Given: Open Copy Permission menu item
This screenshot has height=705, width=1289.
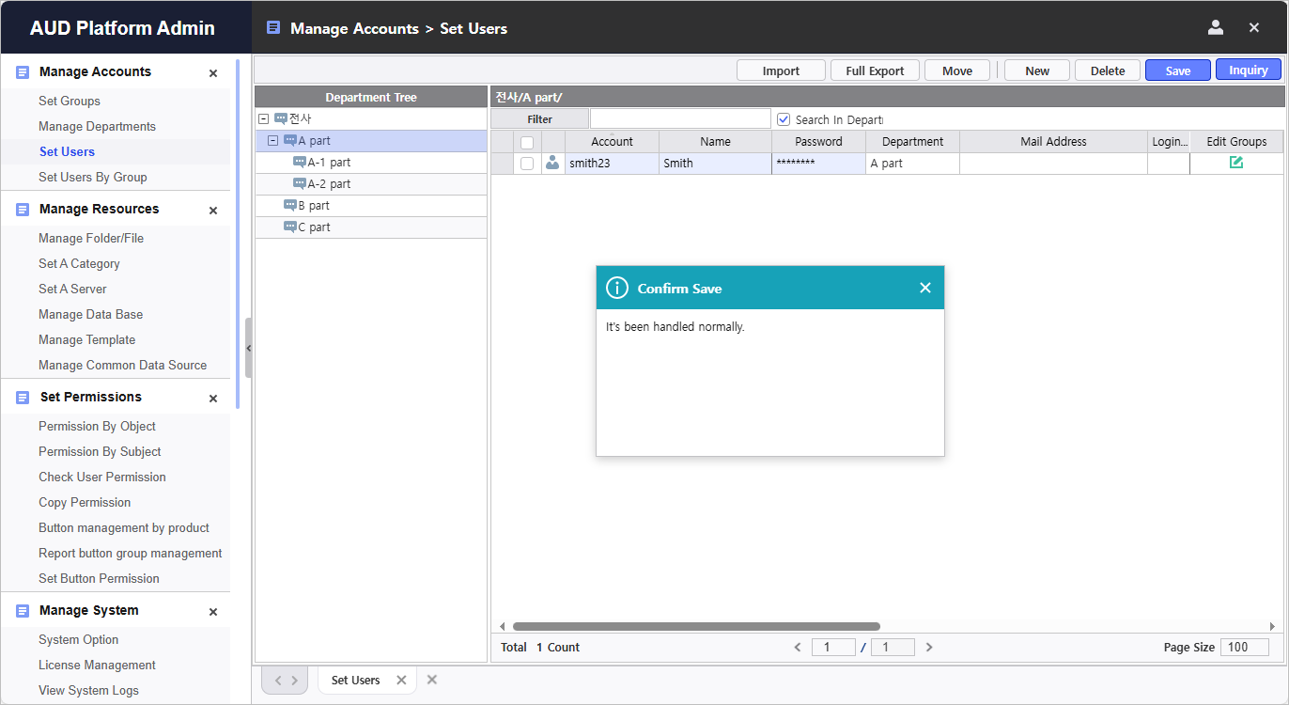Looking at the screenshot, I should pyautogui.click(x=85, y=502).
